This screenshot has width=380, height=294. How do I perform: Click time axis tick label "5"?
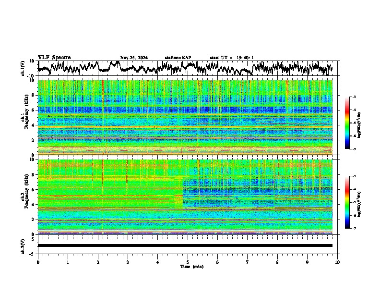point(188,262)
